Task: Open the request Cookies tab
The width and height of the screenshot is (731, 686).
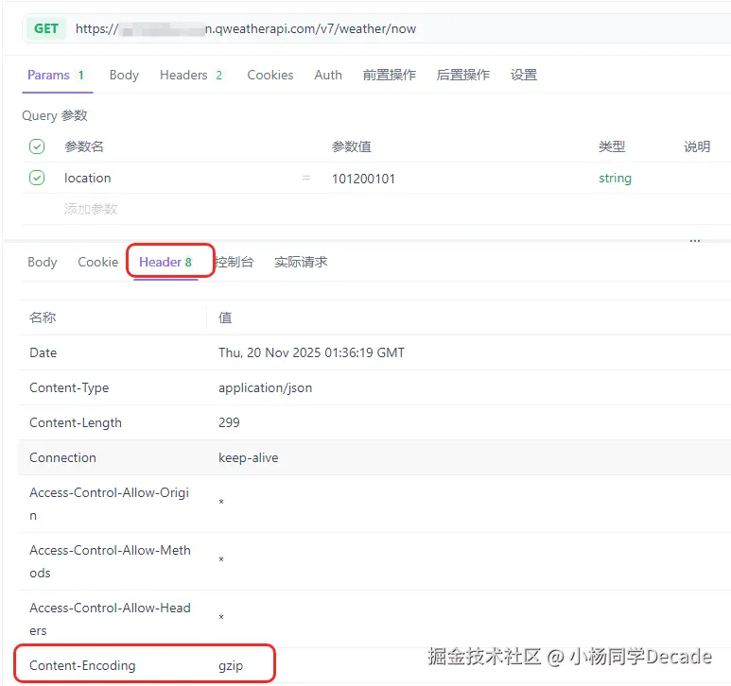Action: click(x=270, y=75)
